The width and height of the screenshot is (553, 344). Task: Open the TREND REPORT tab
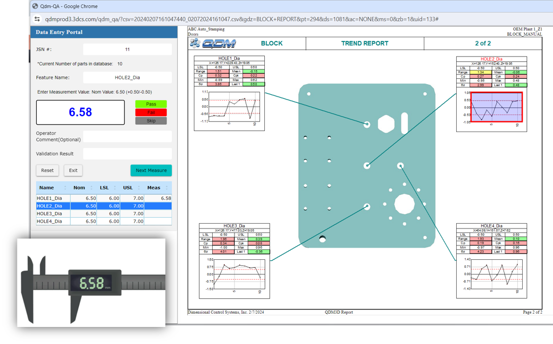364,44
